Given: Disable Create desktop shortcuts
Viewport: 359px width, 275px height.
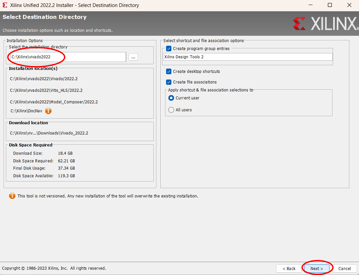Looking at the screenshot, I should (168, 71).
